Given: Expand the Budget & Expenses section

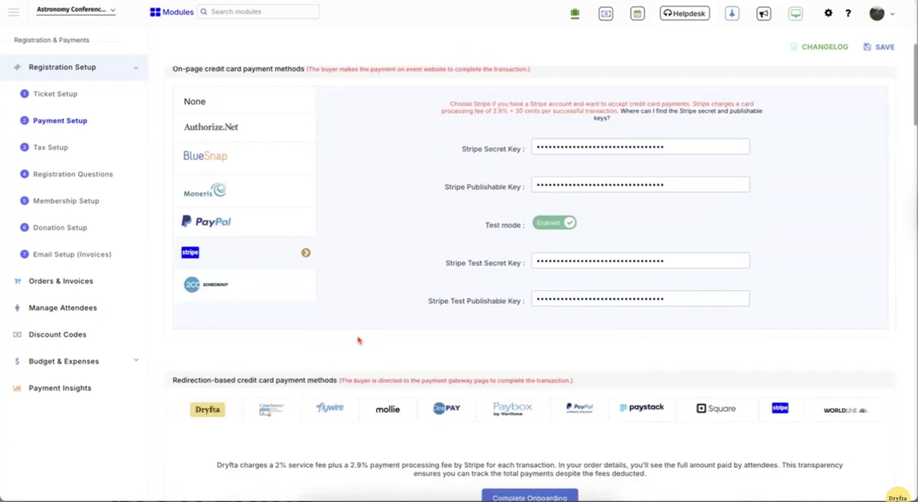Looking at the screenshot, I should [136, 361].
